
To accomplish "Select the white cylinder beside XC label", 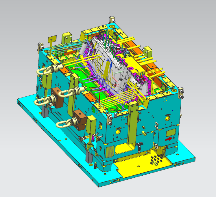I will point(119,85).
